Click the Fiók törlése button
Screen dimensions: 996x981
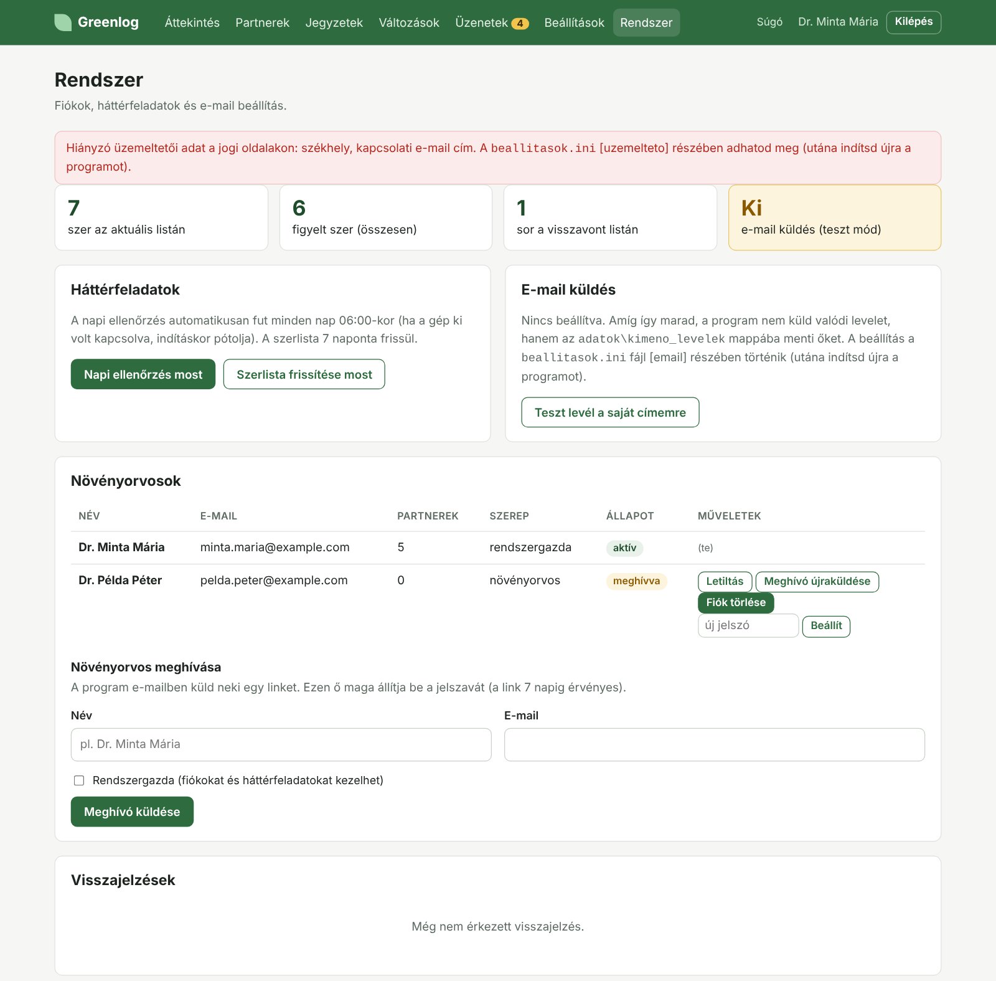click(736, 602)
